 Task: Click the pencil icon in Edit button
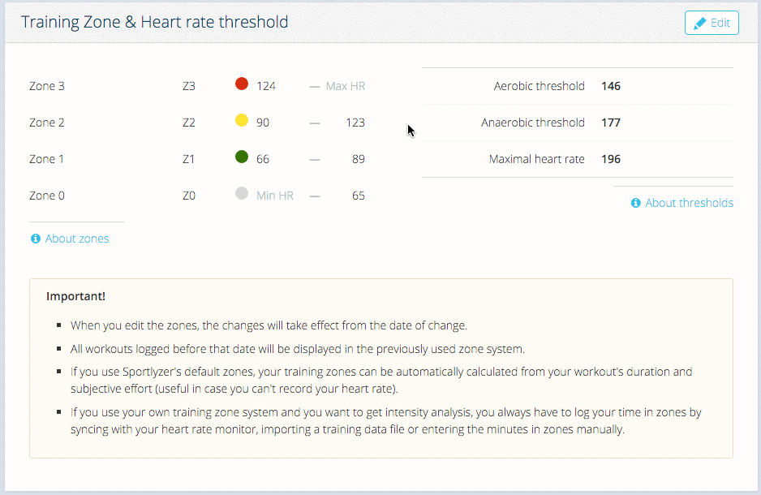[x=700, y=24]
